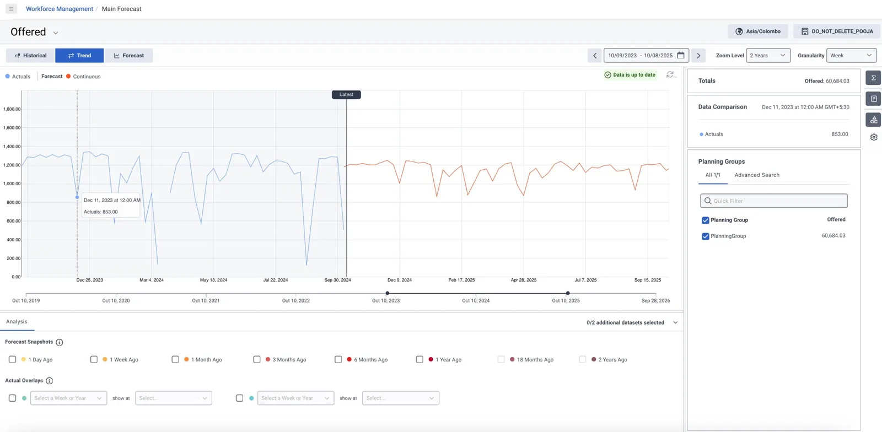Go to next date range arrow

tap(698, 56)
